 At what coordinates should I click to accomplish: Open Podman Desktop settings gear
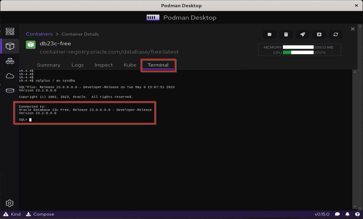click(10, 203)
